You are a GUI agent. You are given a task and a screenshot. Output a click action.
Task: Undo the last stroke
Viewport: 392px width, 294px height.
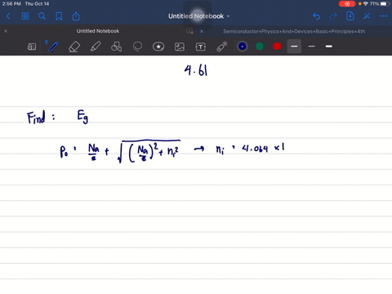coord(316,16)
